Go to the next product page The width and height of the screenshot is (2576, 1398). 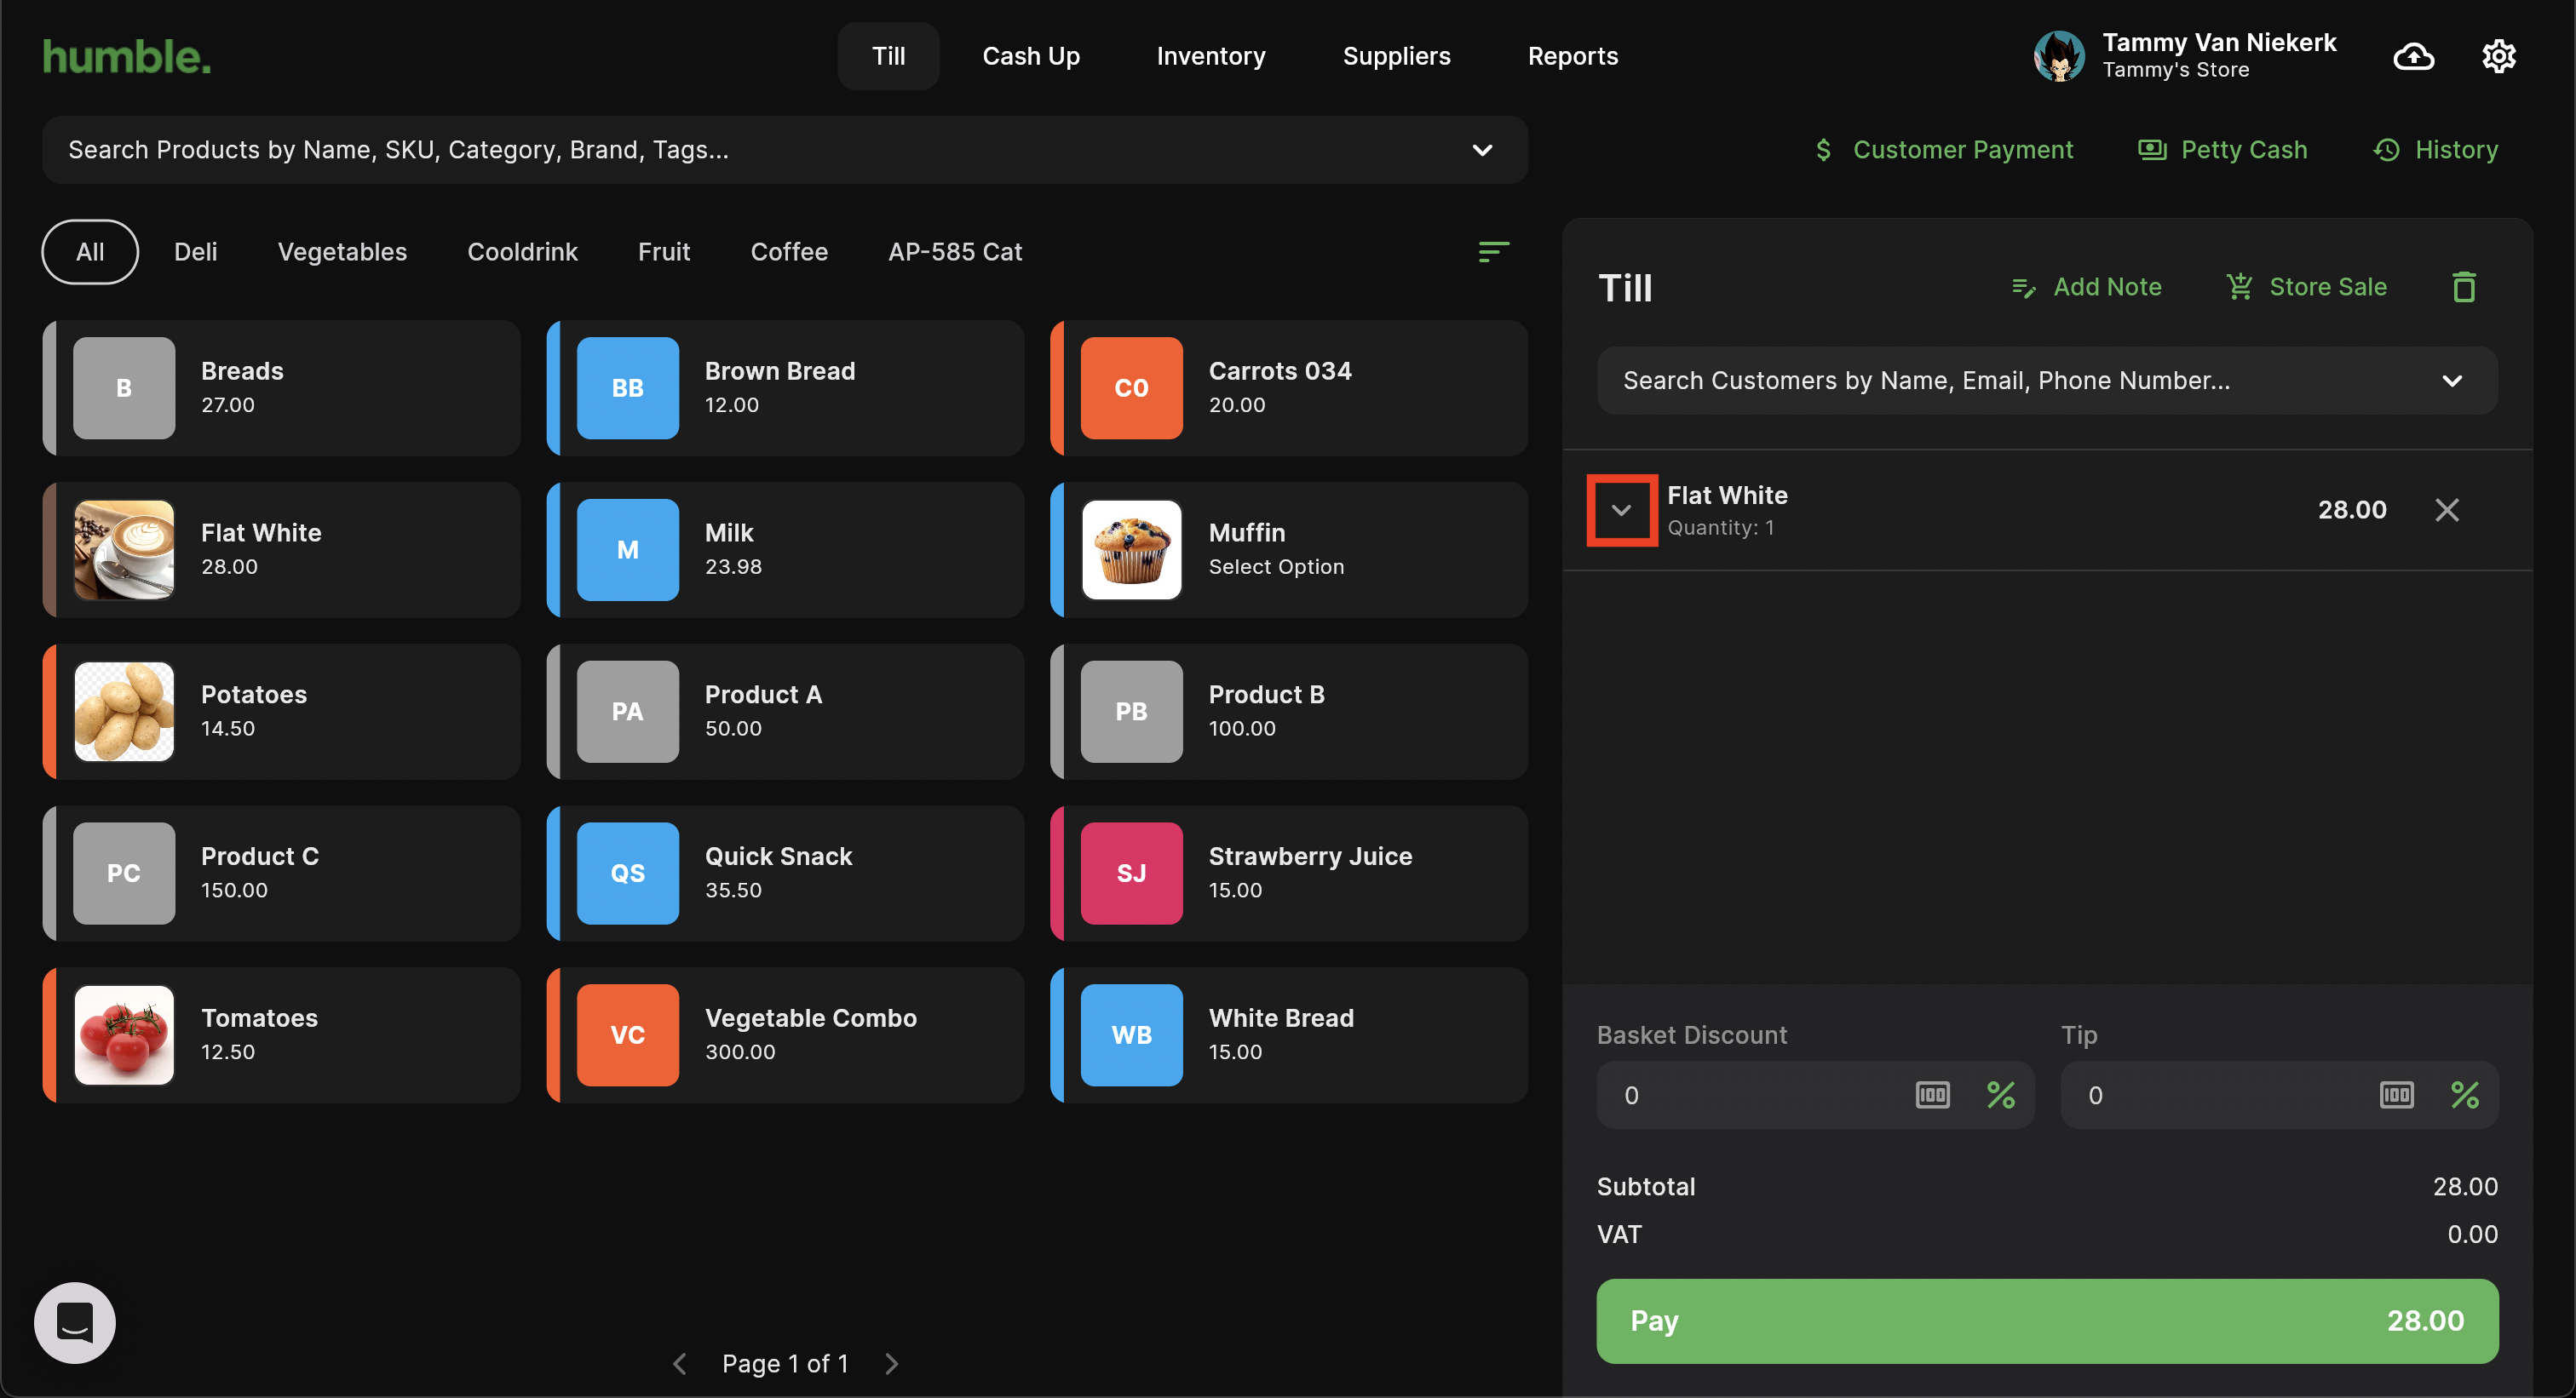tap(891, 1363)
